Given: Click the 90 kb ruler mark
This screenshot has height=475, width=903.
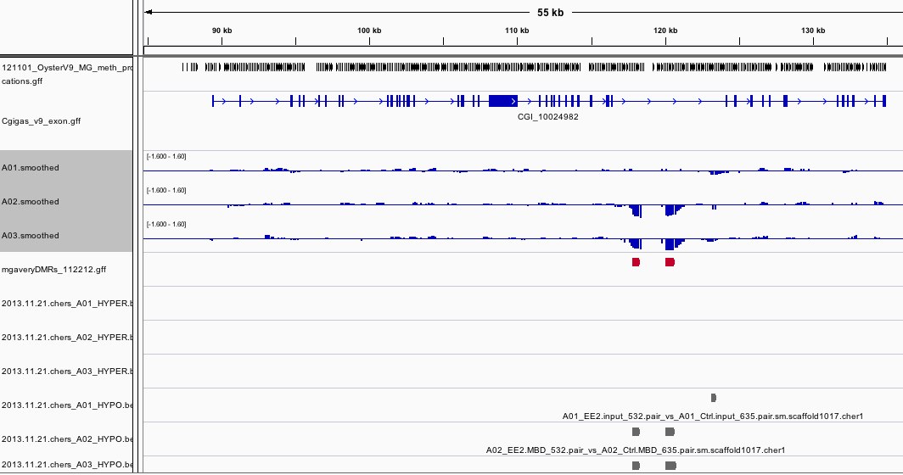Looking at the screenshot, I should tap(222, 31).
